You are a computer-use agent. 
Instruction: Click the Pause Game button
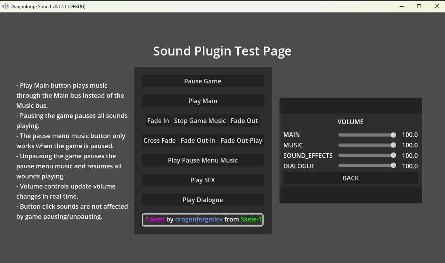[x=203, y=81]
